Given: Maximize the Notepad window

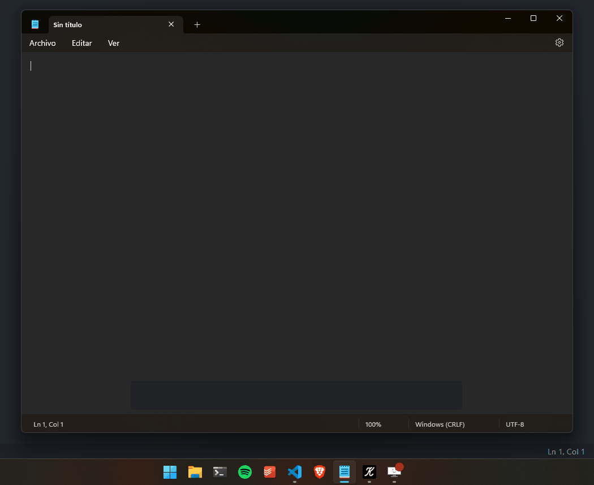Looking at the screenshot, I should coord(533,18).
